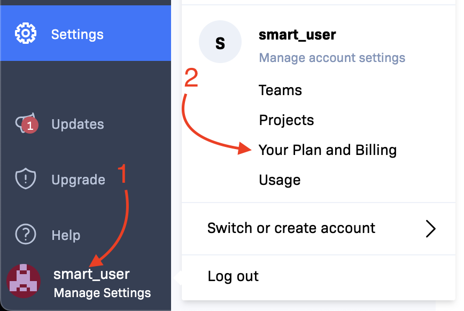Select Teams from the account menu
Viewport: 464px width, 311px height.
[x=280, y=90]
